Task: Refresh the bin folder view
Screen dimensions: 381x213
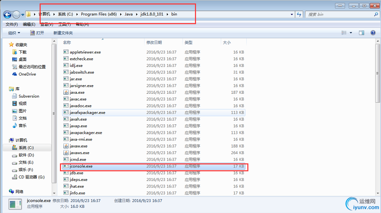Action: [299, 14]
